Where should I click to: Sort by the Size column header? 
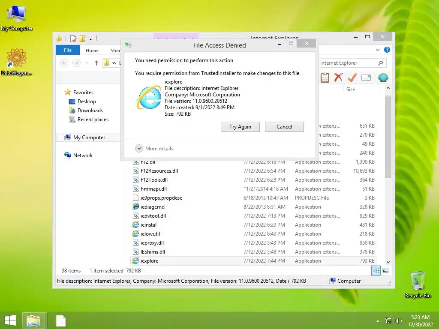click(x=361, y=90)
